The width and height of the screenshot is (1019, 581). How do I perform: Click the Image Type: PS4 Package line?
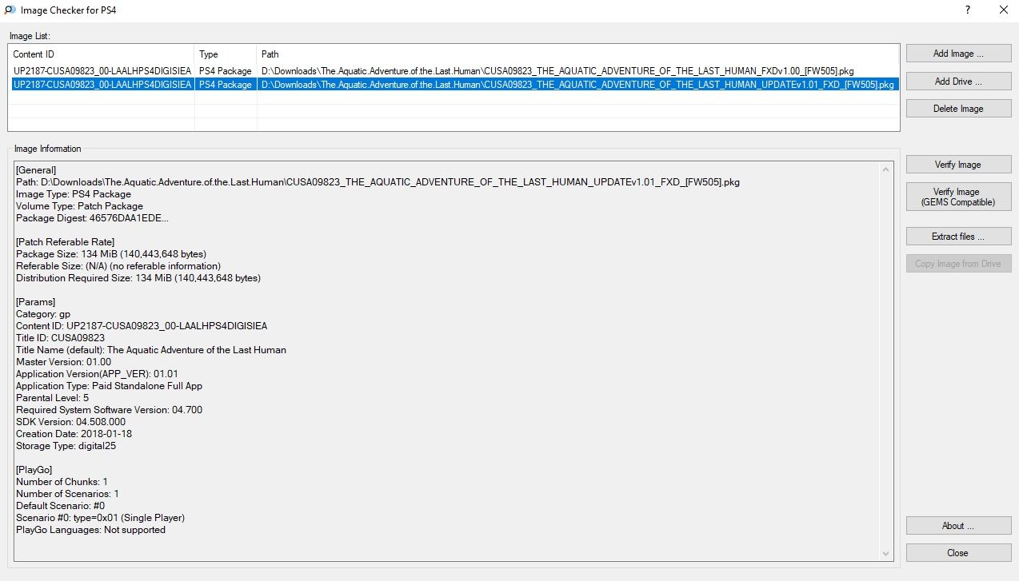pyautogui.click(x=74, y=194)
